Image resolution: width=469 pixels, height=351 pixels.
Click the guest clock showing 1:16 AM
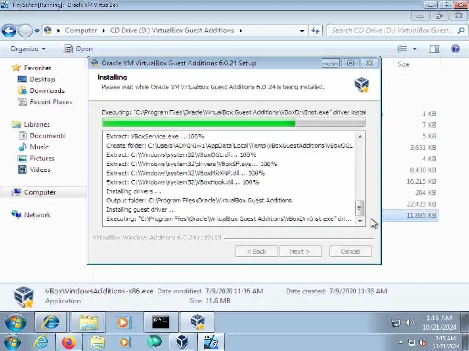pyautogui.click(x=439, y=322)
